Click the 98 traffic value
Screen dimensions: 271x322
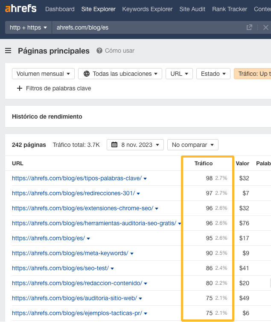coord(209,178)
